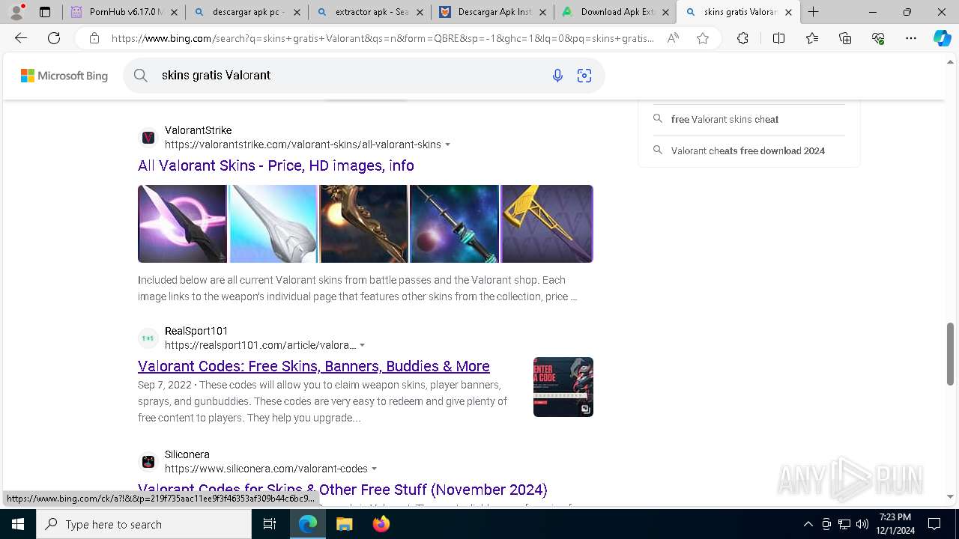This screenshot has width=959, height=539.
Task: Open All Valorant Skins - Price, HD images link
Action: click(276, 165)
